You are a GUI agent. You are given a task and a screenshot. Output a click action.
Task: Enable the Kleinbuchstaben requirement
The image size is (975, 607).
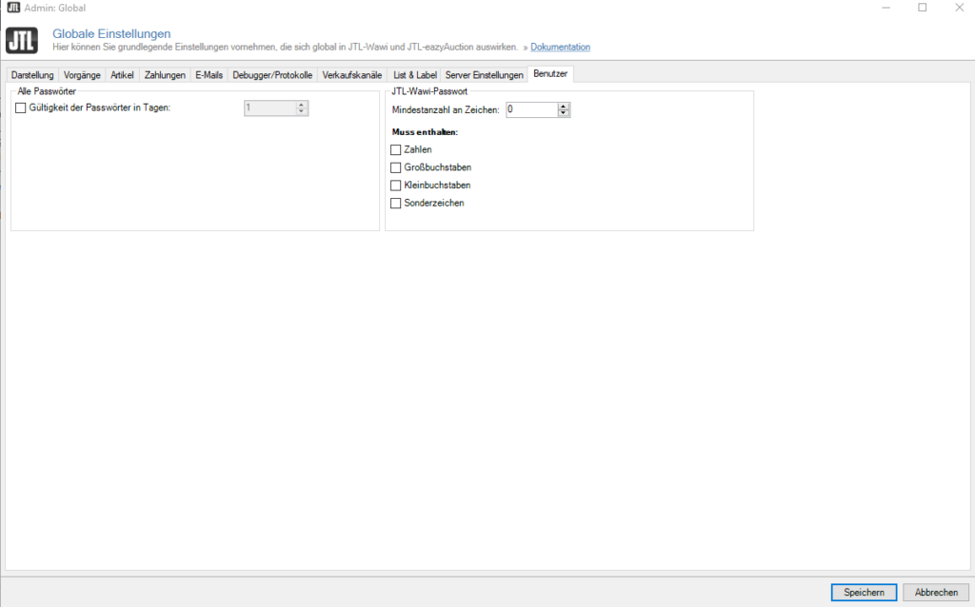(x=396, y=186)
